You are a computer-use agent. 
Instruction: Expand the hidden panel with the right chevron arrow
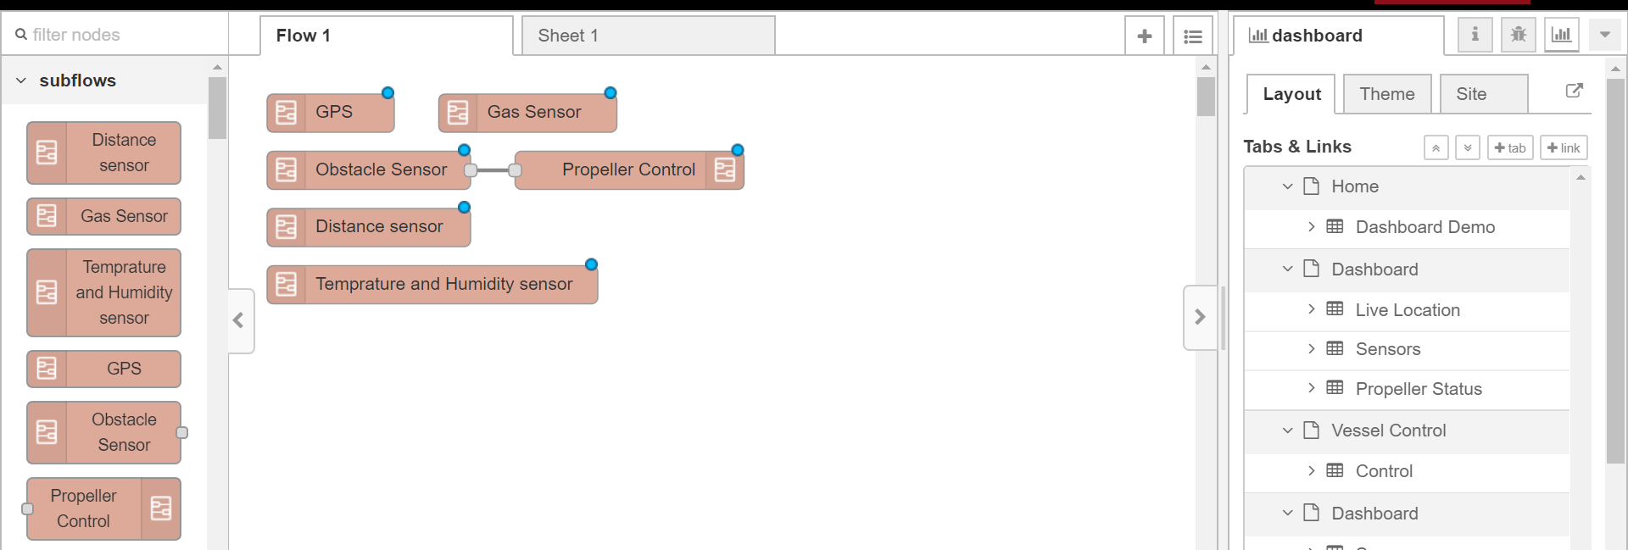[x=1201, y=316]
